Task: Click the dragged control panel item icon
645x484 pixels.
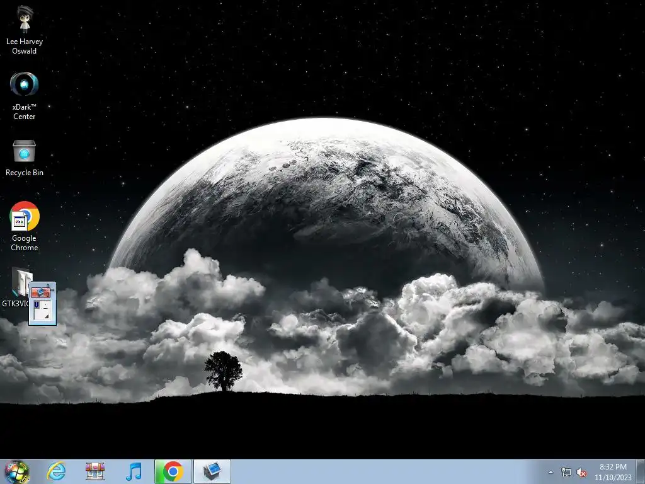Action: click(x=42, y=304)
